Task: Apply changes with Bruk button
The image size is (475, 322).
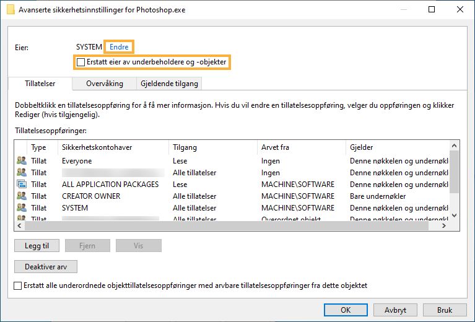Action: (x=444, y=310)
